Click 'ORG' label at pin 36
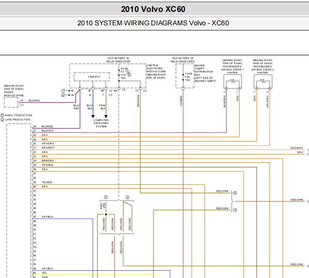Screen dimensions: 309x278 [44, 169]
